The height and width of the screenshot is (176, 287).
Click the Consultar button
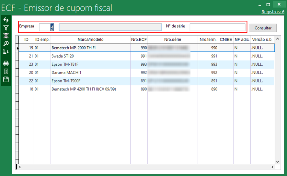coord(263,28)
